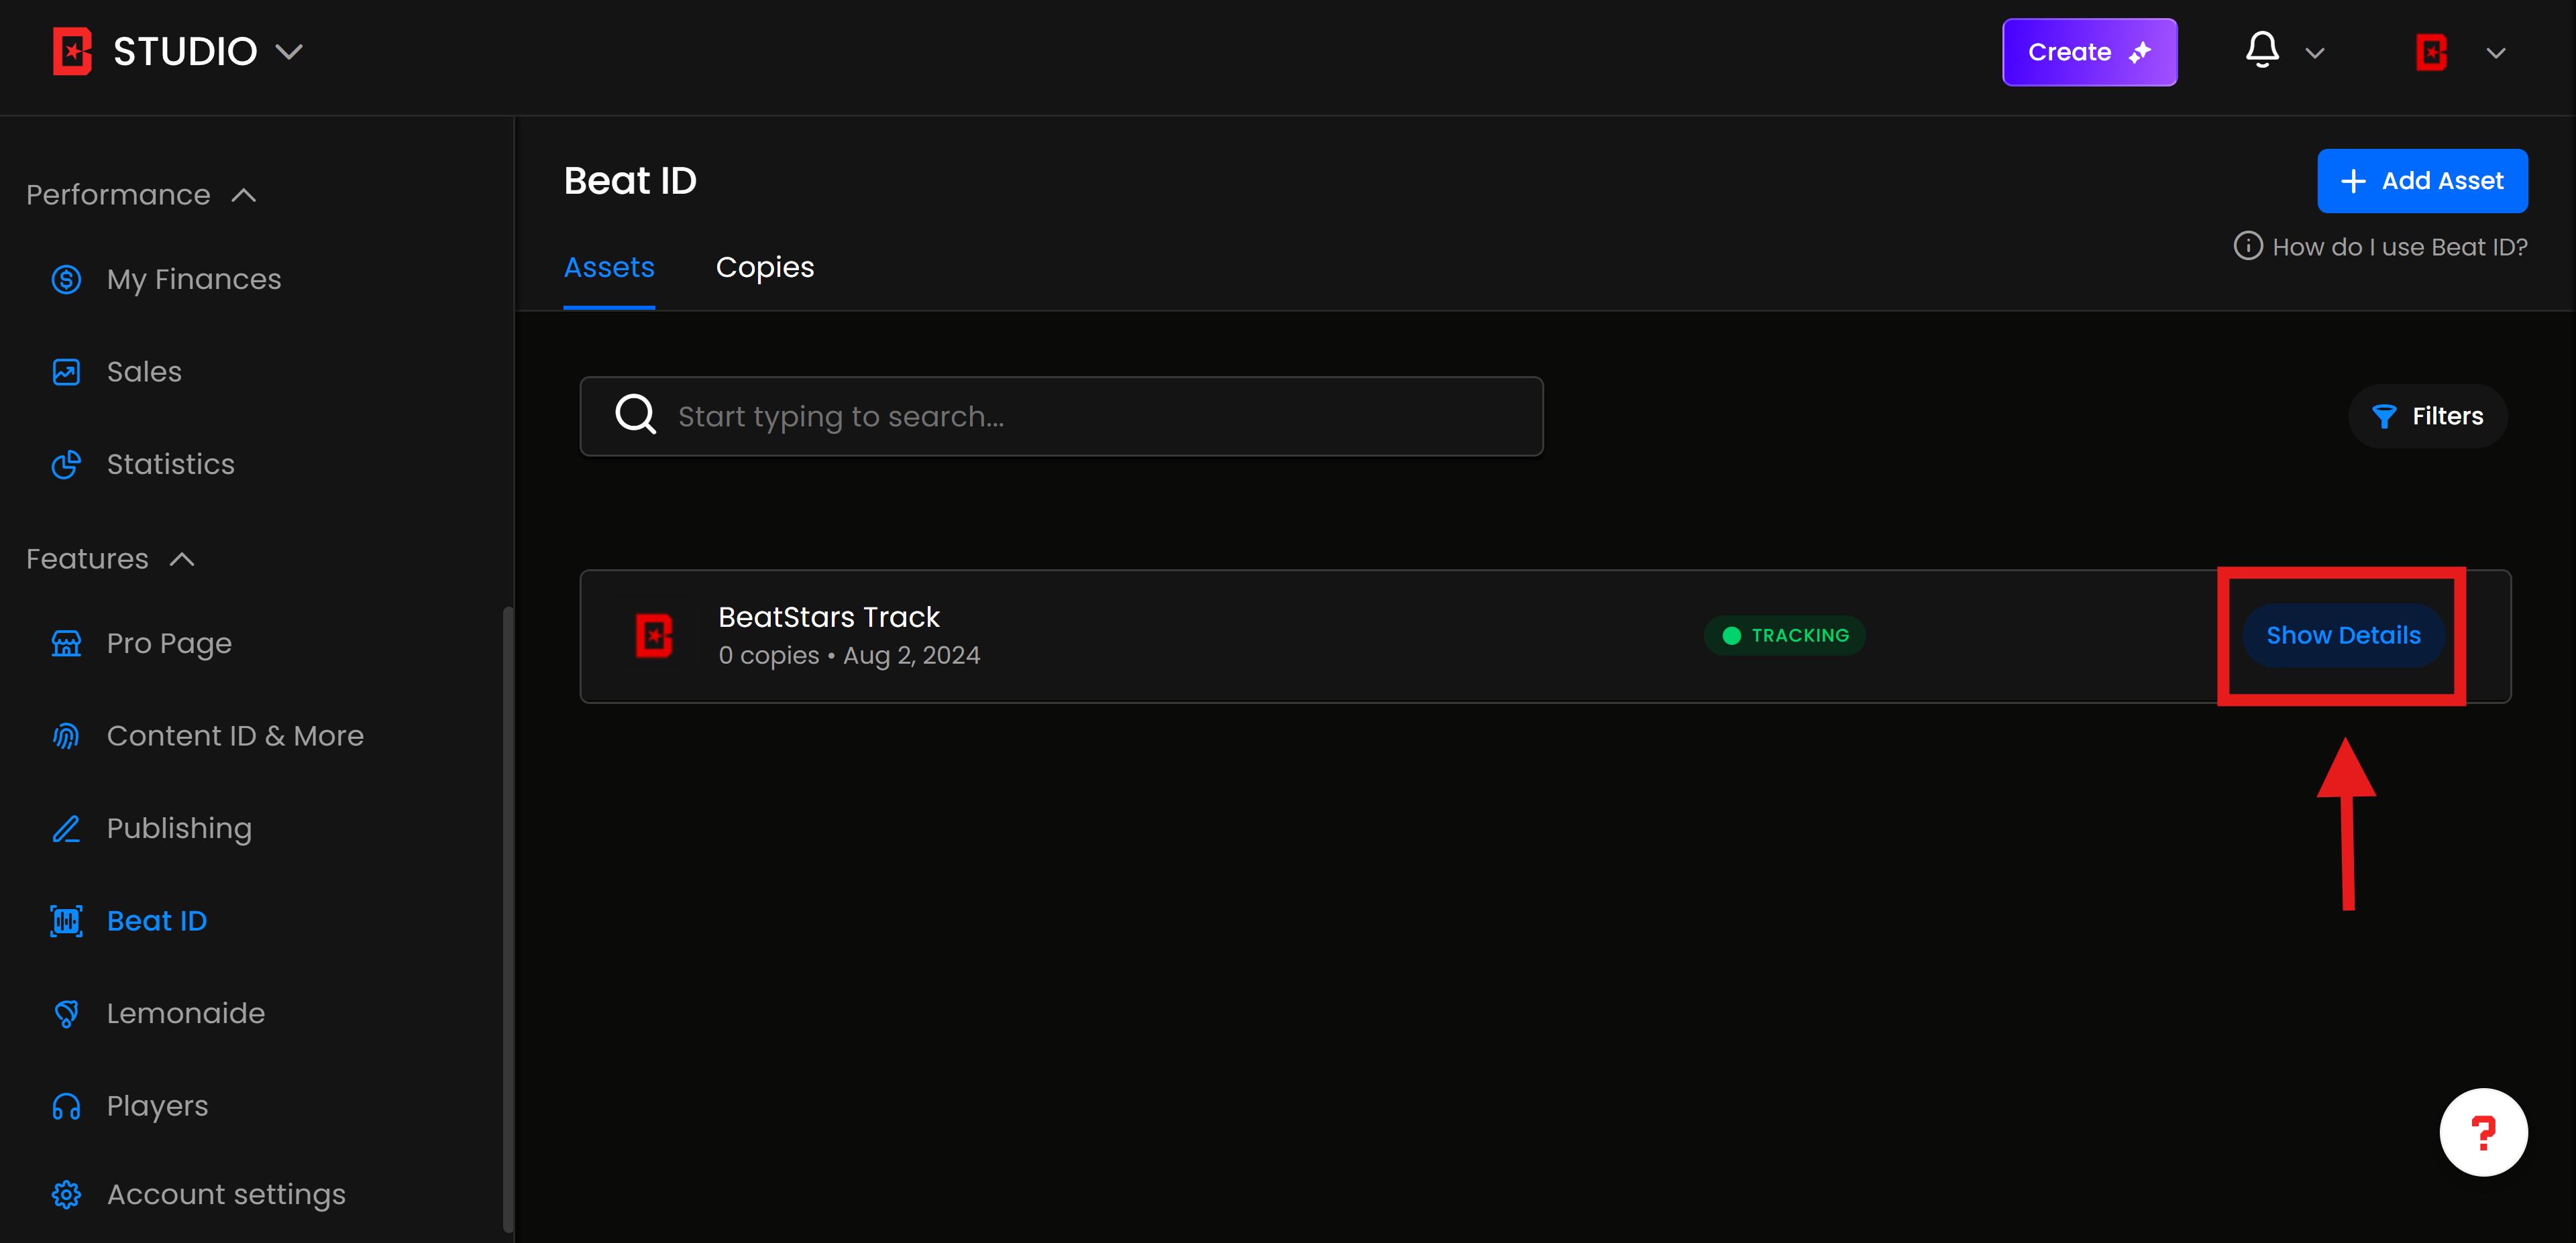Click the search magnifier icon
This screenshot has height=1243, width=2576.
click(x=635, y=414)
